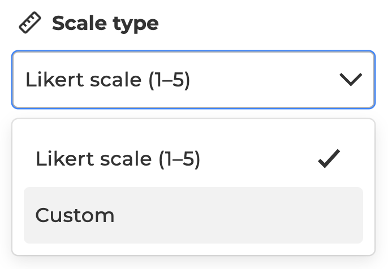Click the Scale type heading label
This screenshot has width=388, height=269.
pos(105,24)
